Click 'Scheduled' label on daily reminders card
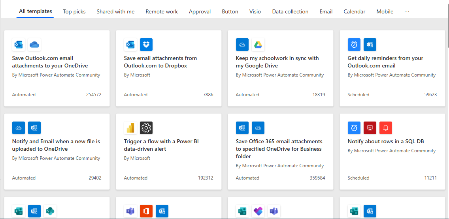Image resolution: width=449 pixels, height=219 pixels. tap(358, 95)
